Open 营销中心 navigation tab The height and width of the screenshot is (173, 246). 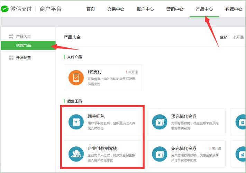tap(175, 9)
